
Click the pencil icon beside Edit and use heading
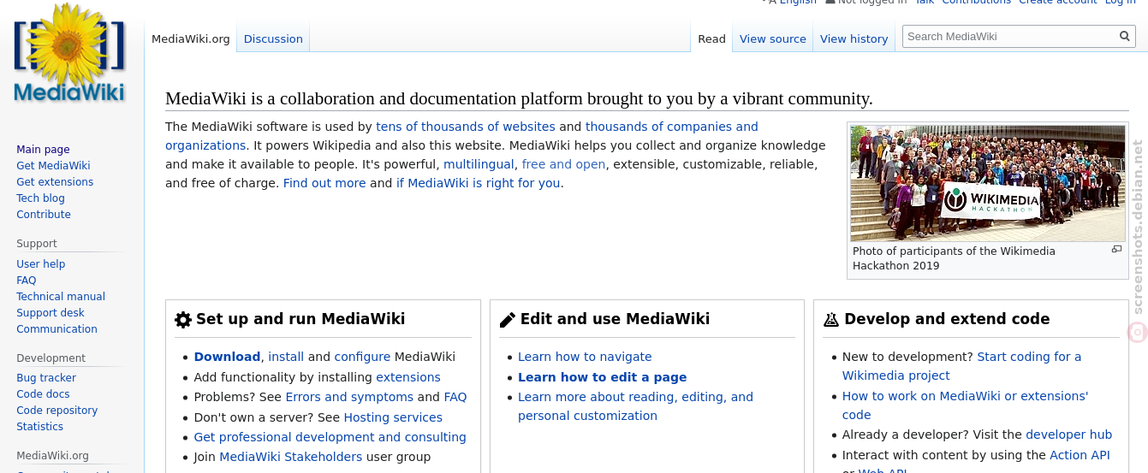508,320
